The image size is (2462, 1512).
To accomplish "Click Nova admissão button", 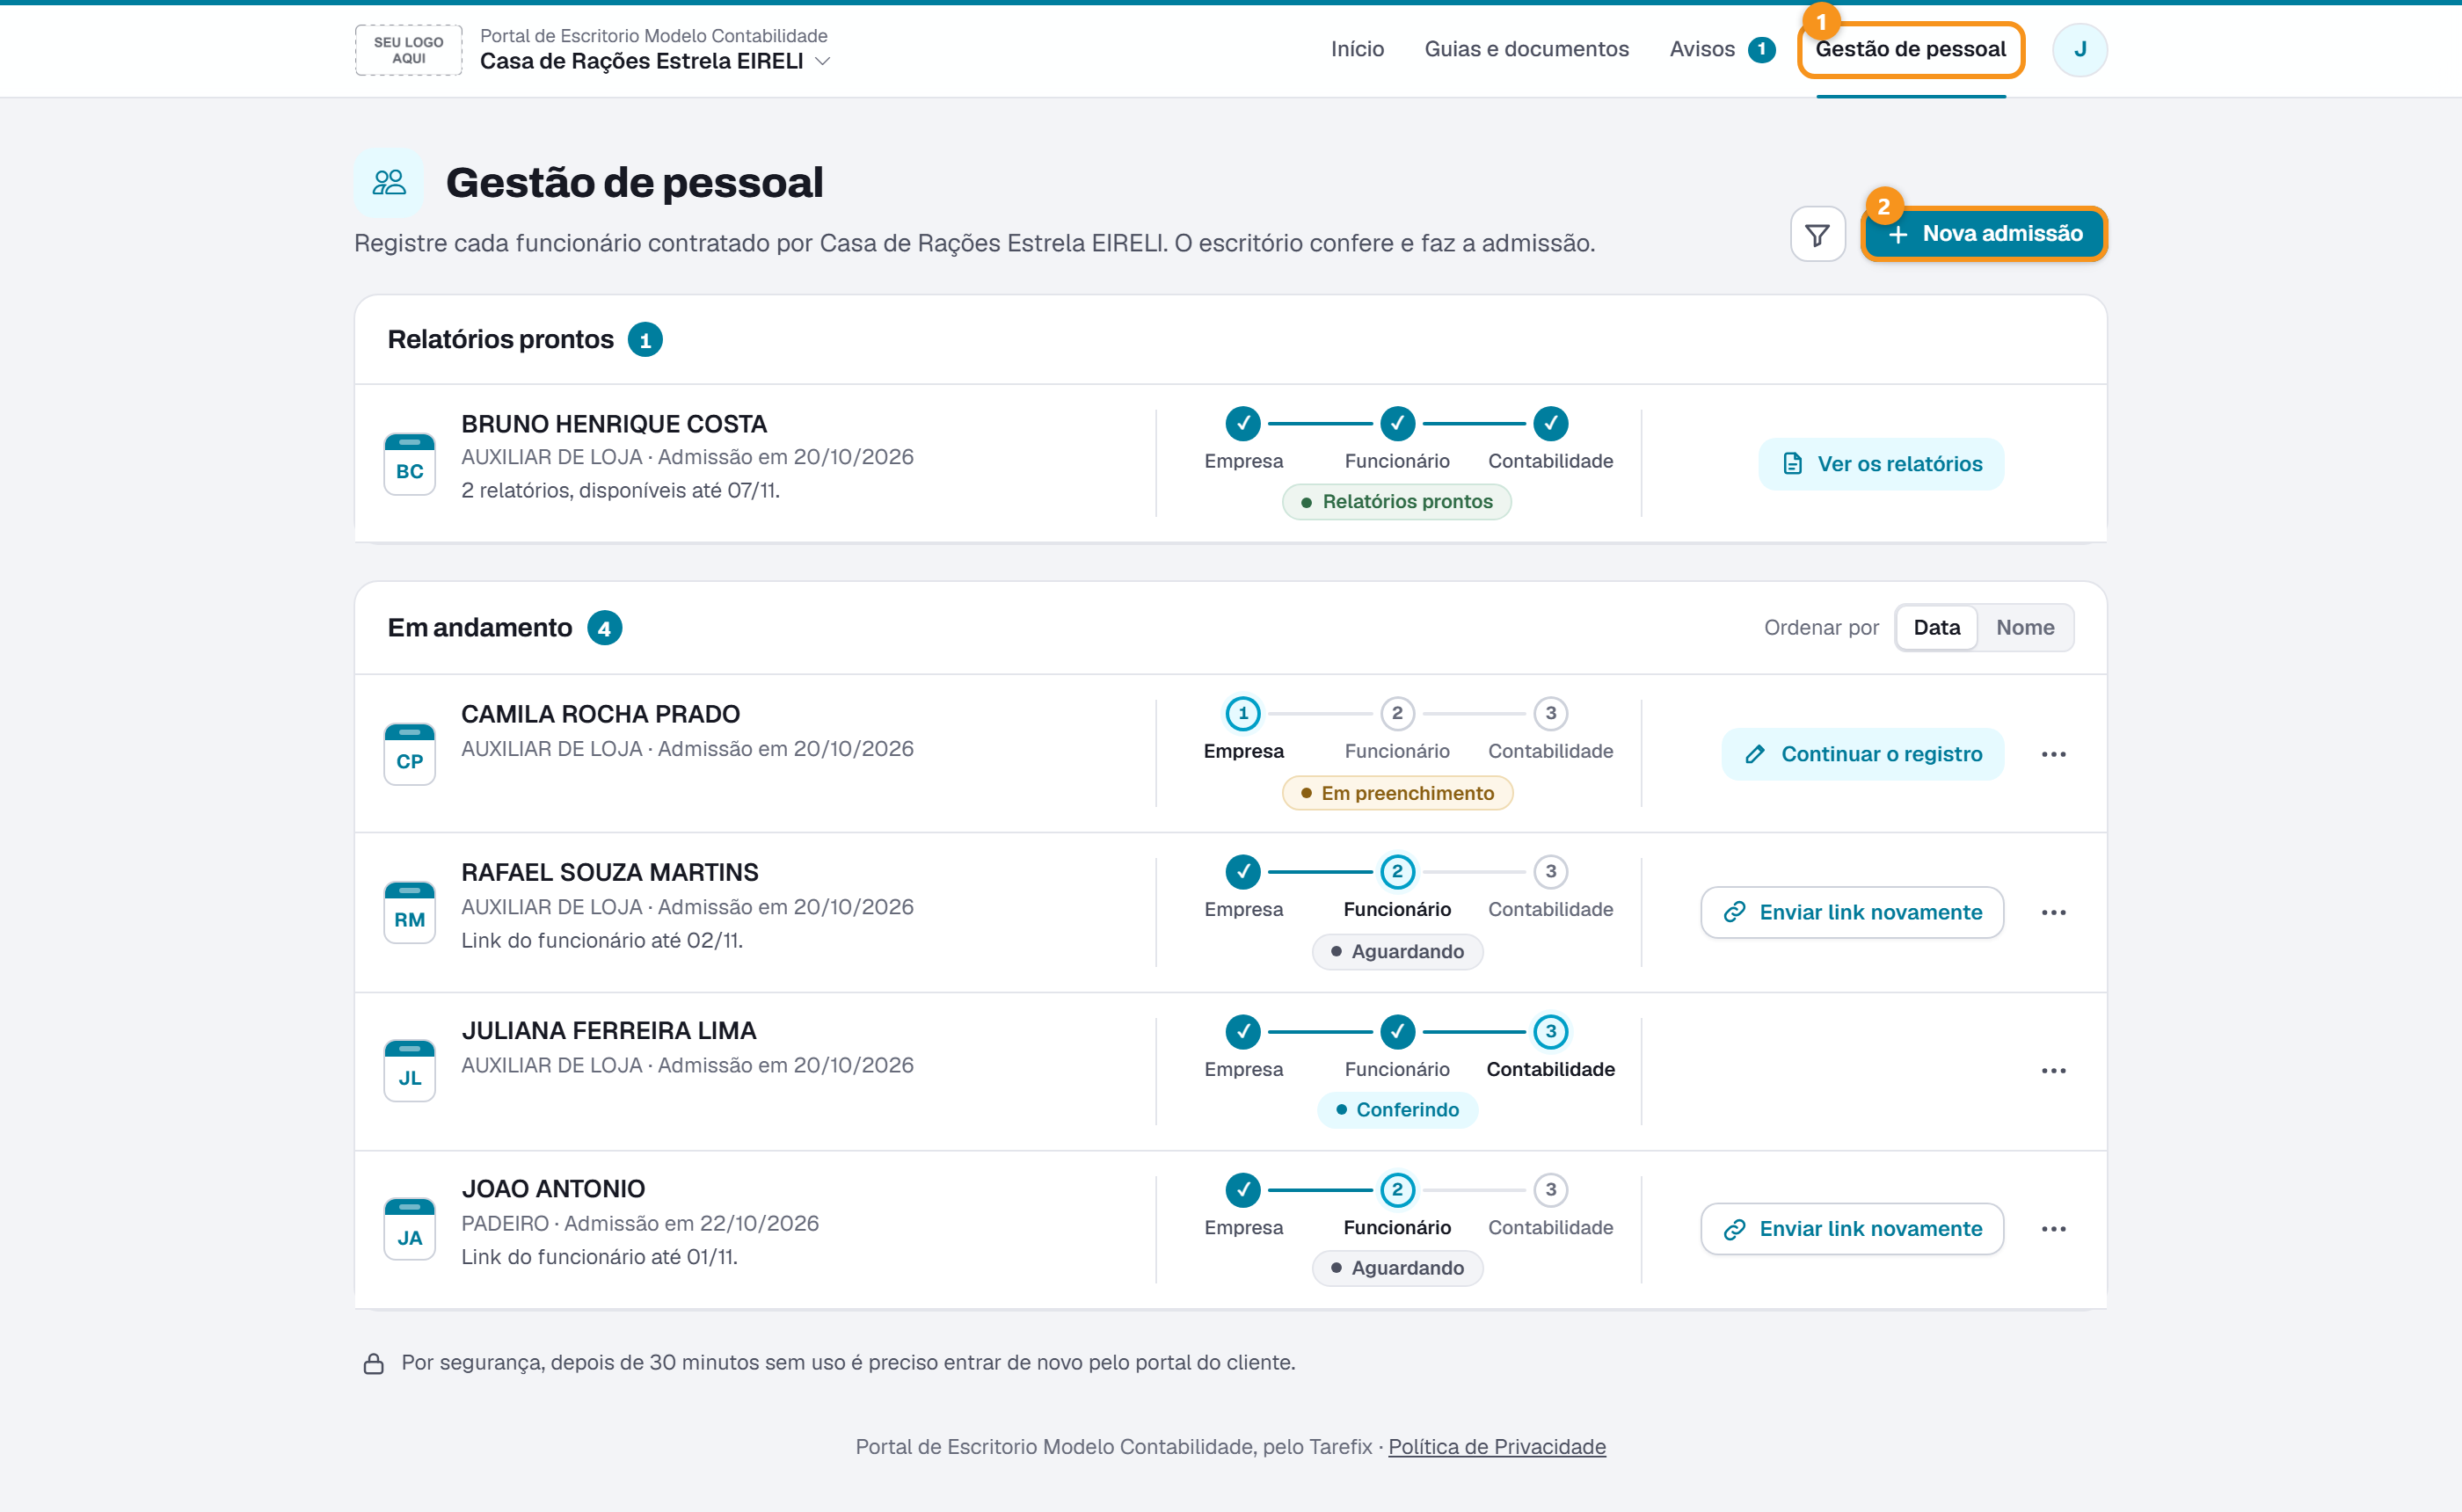I will coord(1984,234).
